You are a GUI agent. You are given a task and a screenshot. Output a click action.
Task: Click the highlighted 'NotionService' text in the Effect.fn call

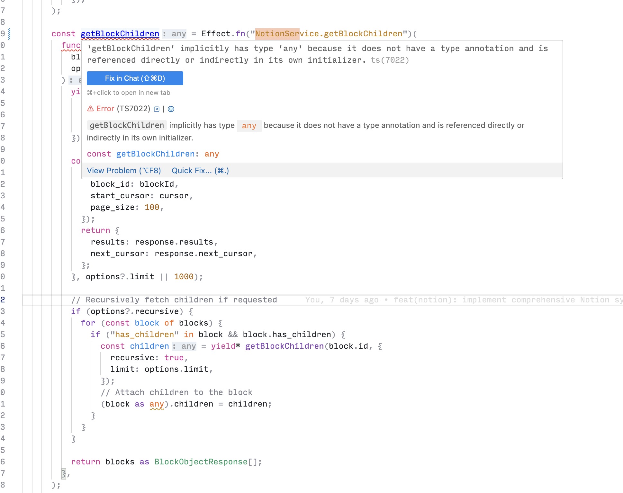(x=277, y=33)
